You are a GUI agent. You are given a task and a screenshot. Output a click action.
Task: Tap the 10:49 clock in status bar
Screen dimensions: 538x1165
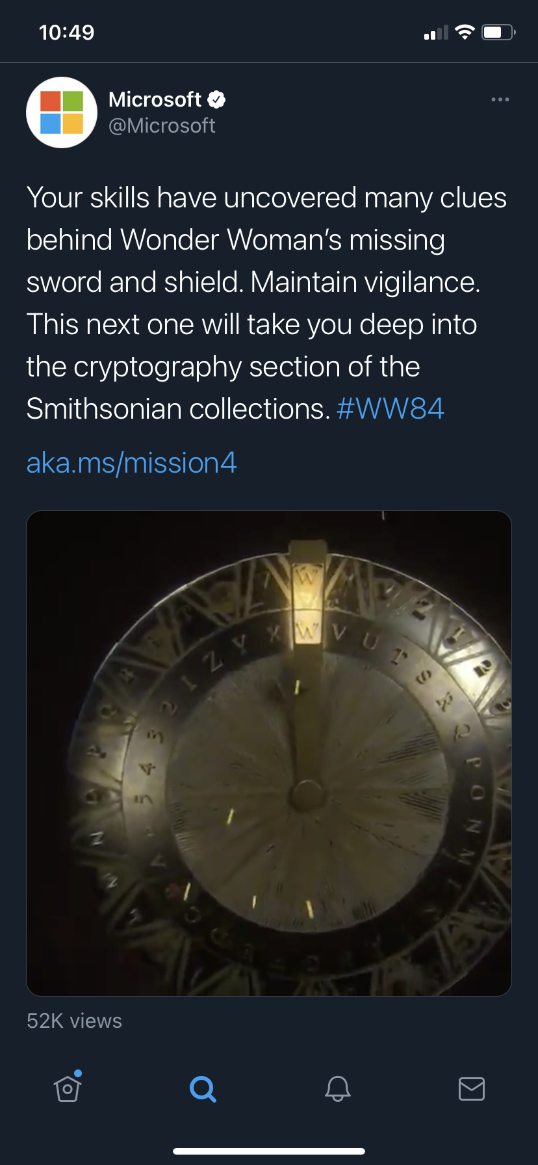point(66,33)
